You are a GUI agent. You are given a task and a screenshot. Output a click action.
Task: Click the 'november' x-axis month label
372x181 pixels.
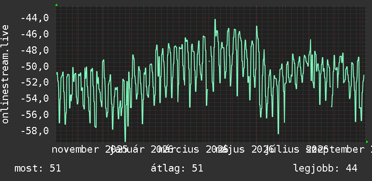tap(75, 149)
